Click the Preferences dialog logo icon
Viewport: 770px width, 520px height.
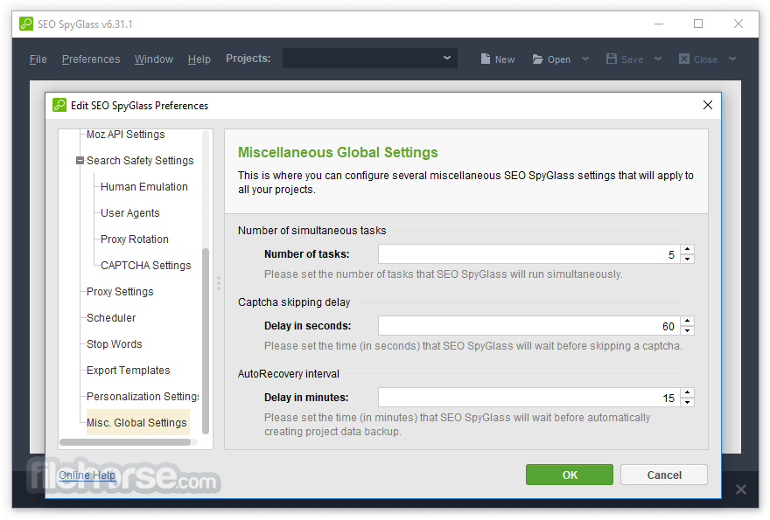59,105
